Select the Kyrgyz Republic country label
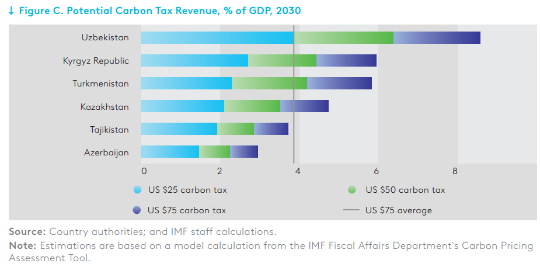The image size is (540, 267). click(96, 61)
